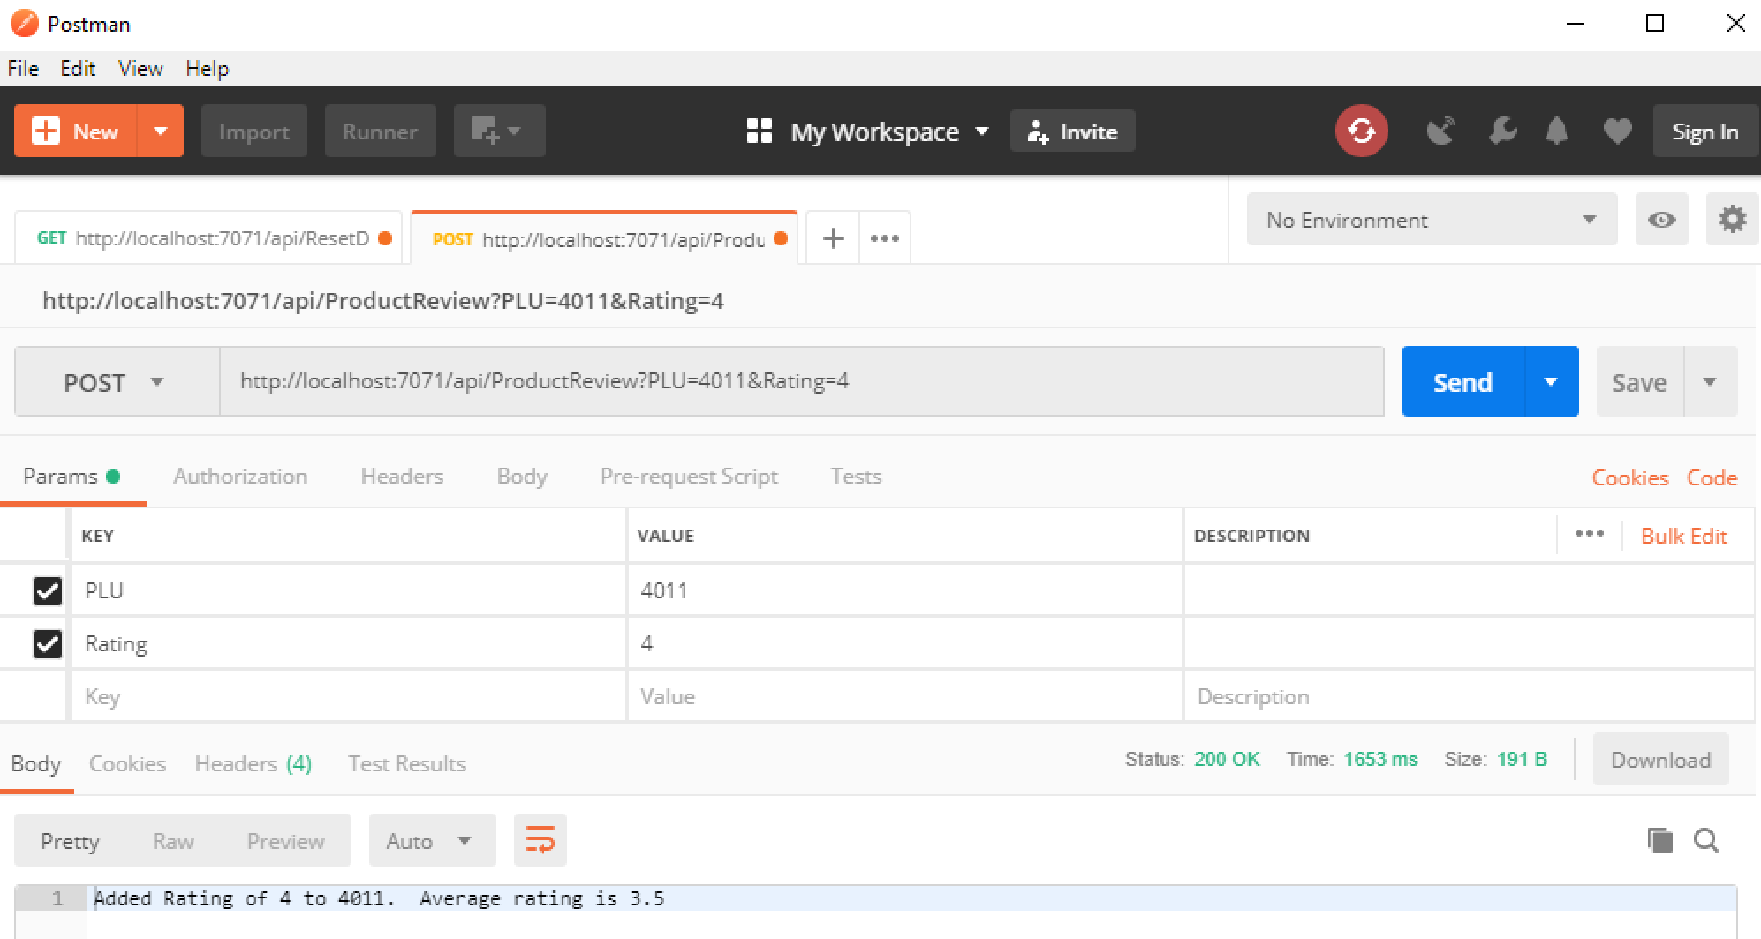The width and height of the screenshot is (1761, 939).
Task: Click the Bulk Edit link
Action: (1683, 536)
